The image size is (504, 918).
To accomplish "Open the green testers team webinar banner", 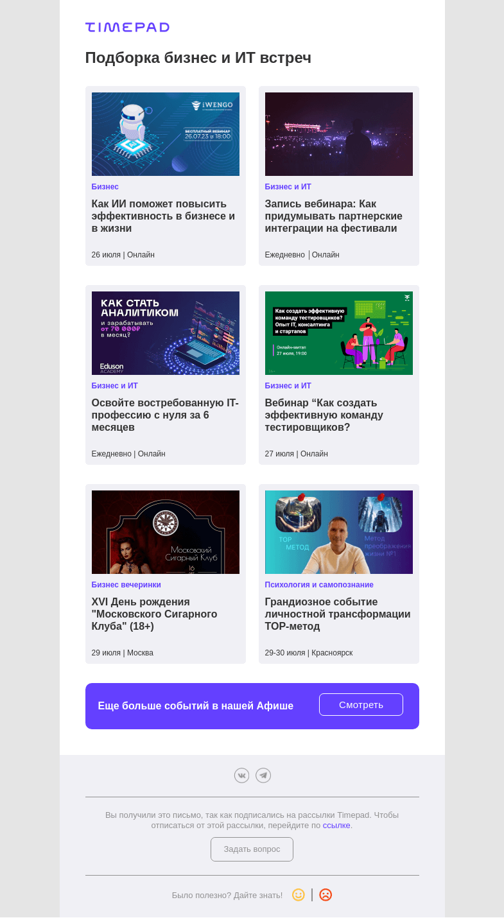I will (x=339, y=333).
